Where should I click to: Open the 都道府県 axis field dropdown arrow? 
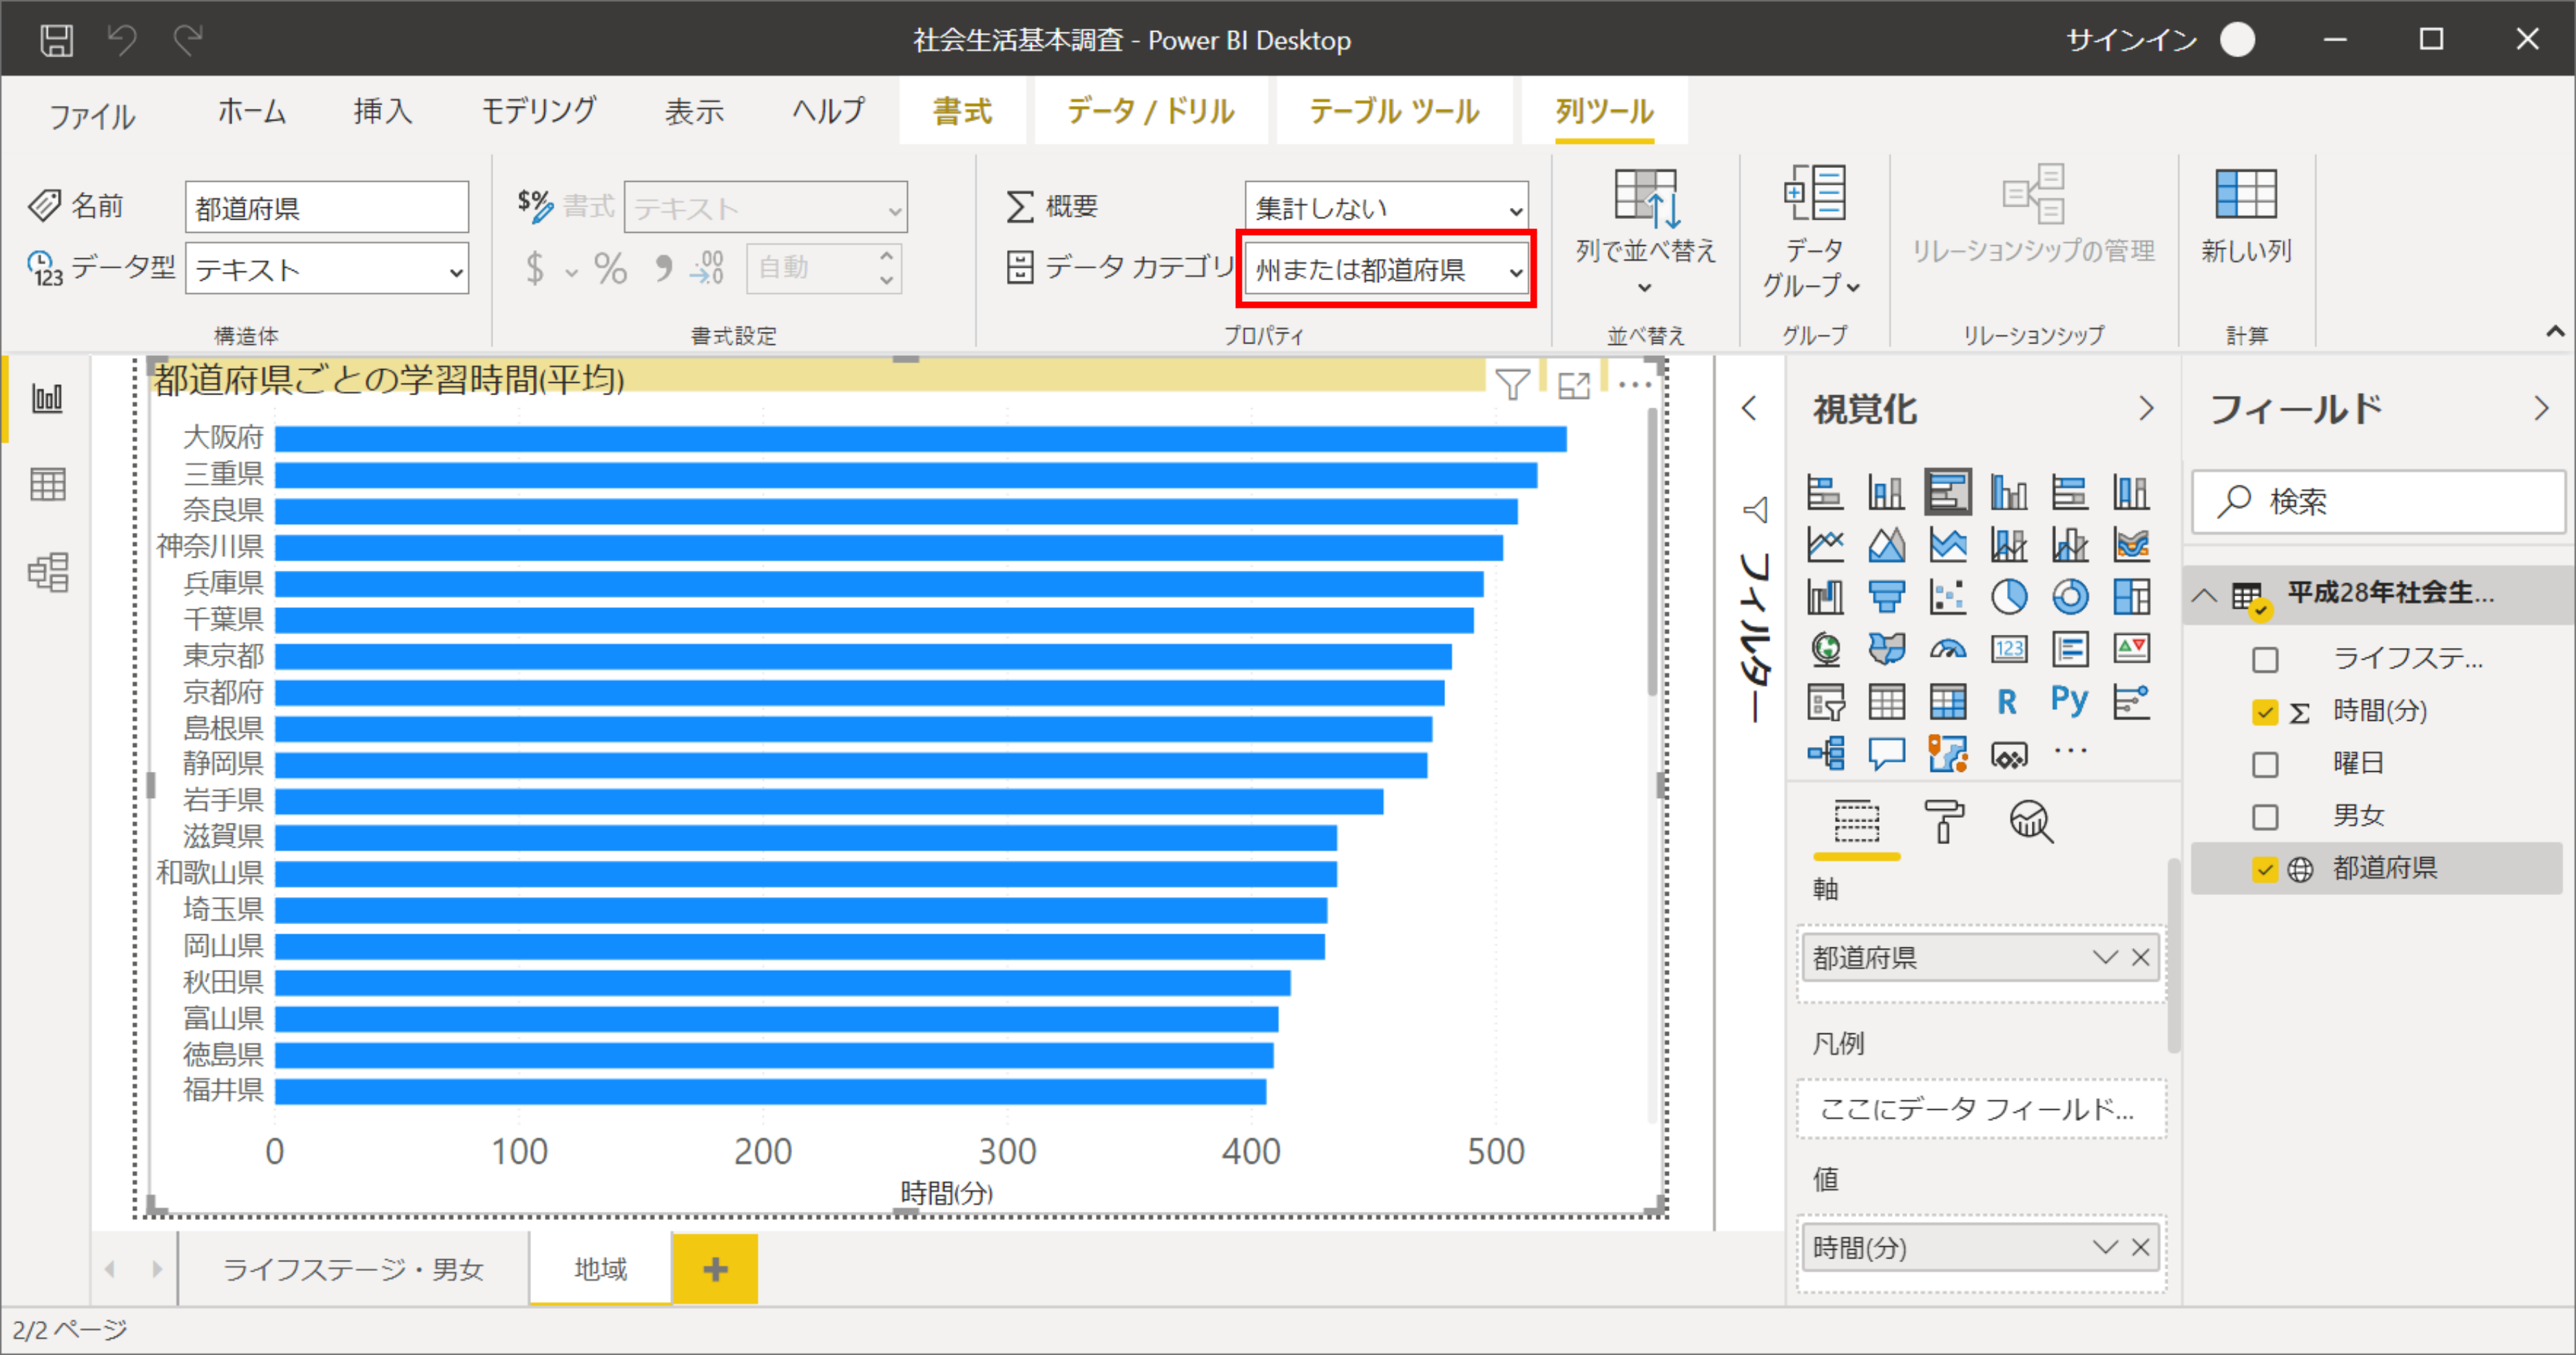2104,957
